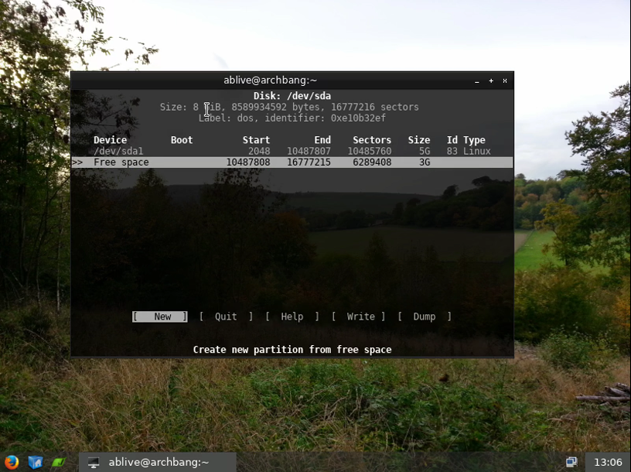Choose the Quit option in cfdisk

tap(226, 316)
